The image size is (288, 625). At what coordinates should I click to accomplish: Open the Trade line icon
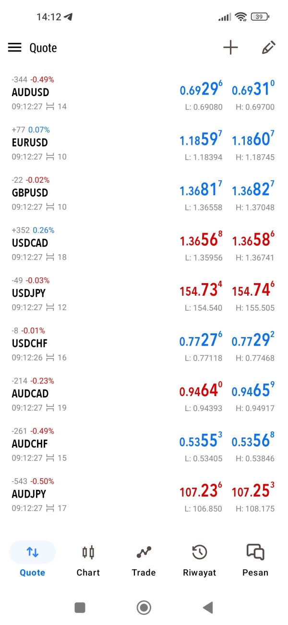[144, 553]
